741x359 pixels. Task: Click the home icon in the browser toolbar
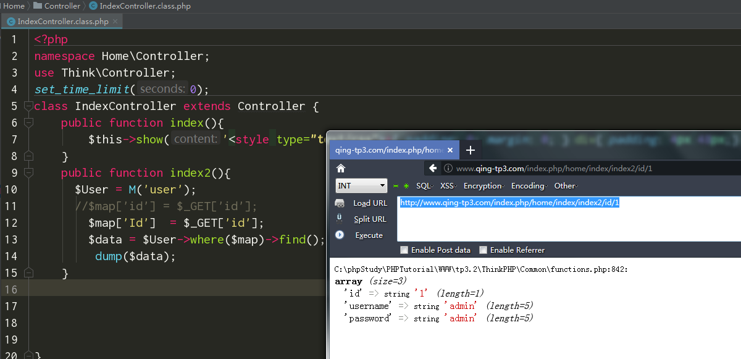[341, 168]
